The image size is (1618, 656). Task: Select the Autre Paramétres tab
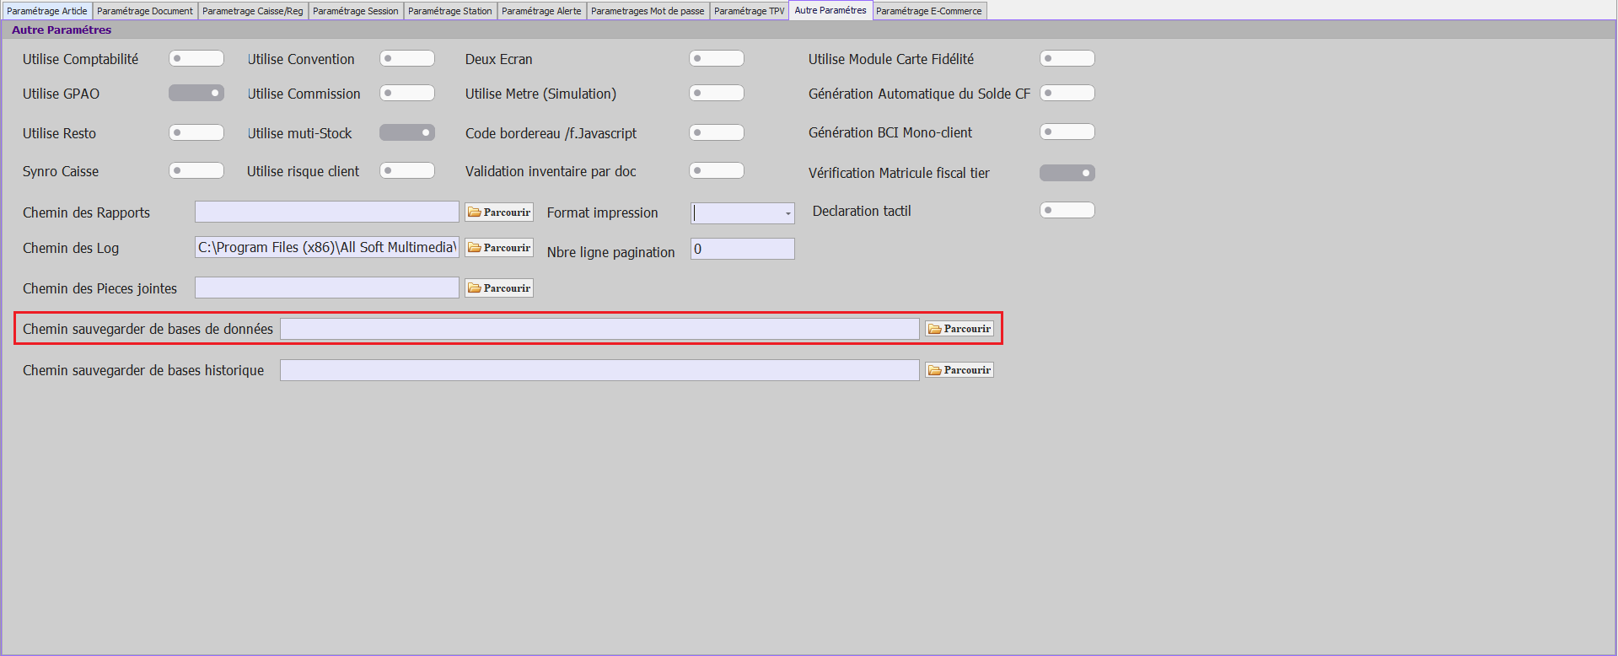click(831, 10)
